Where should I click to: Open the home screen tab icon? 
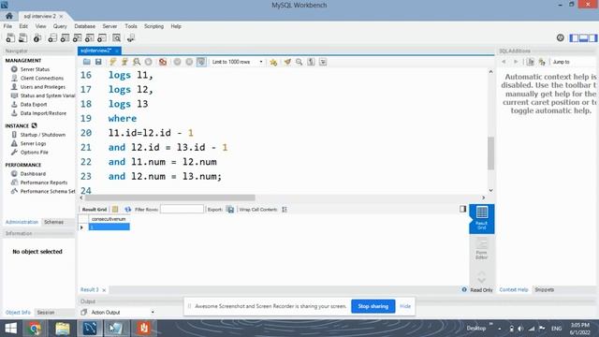(x=9, y=16)
